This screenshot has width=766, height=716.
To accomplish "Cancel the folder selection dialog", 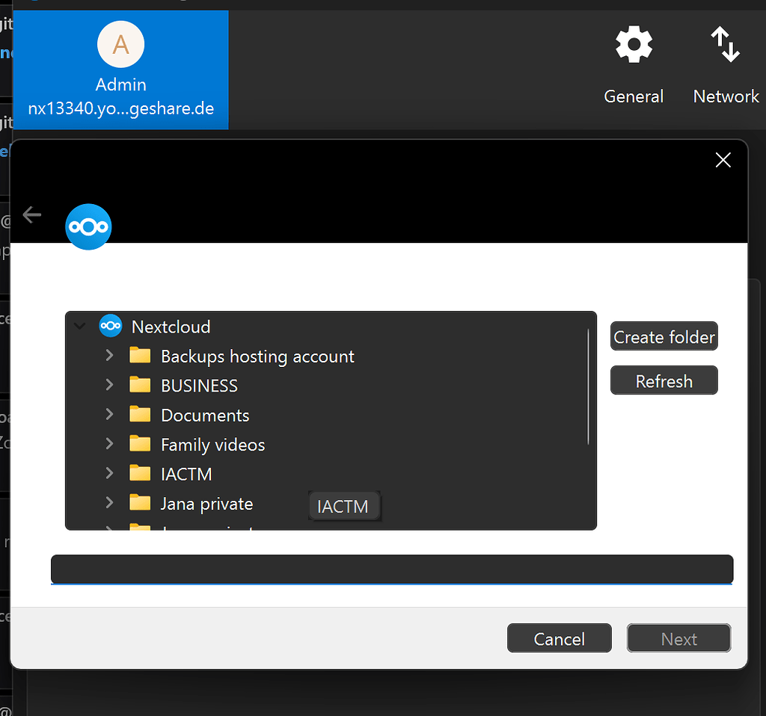I will click(x=559, y=638).
